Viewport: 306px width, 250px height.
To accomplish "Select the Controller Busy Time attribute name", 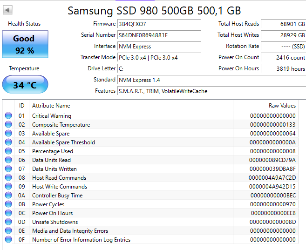I will click(57, 196).
